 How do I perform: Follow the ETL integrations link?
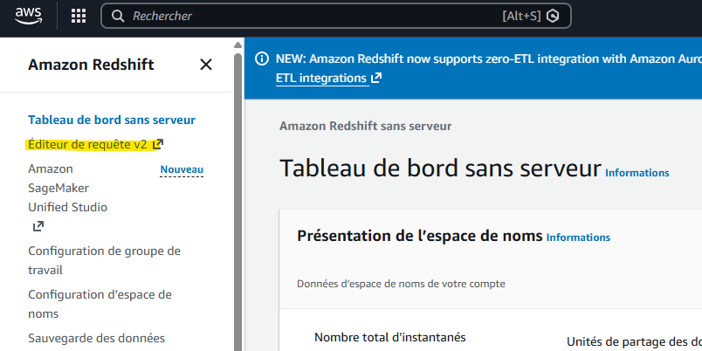tap(321, 78)
